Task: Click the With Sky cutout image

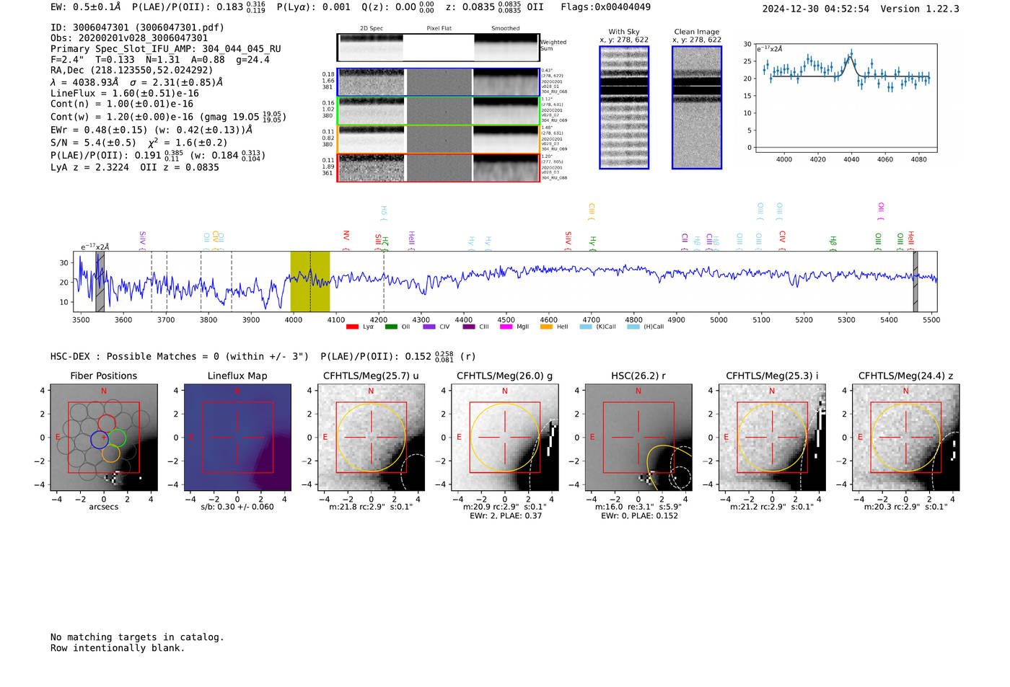Action: pos(624,107)
